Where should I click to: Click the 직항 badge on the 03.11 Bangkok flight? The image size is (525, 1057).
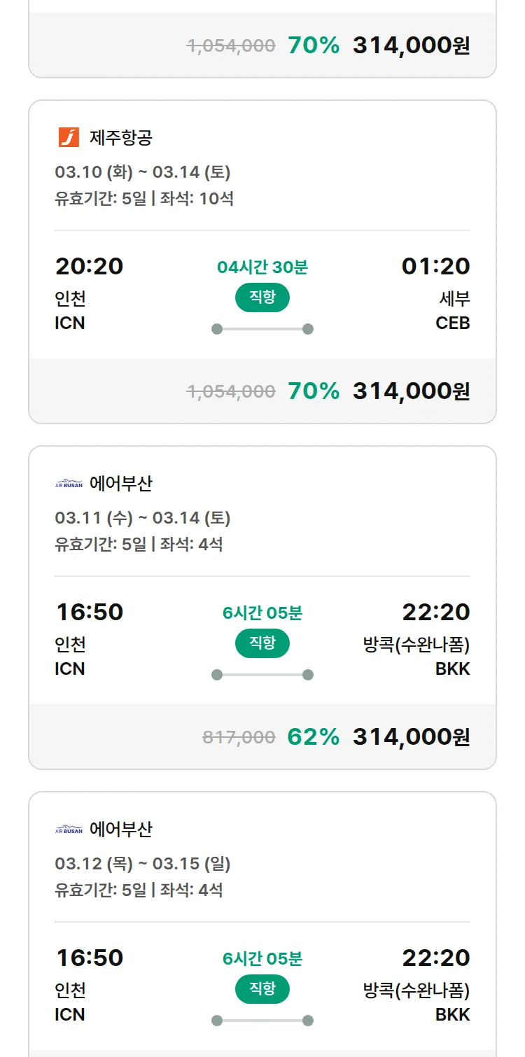(262, 643)
